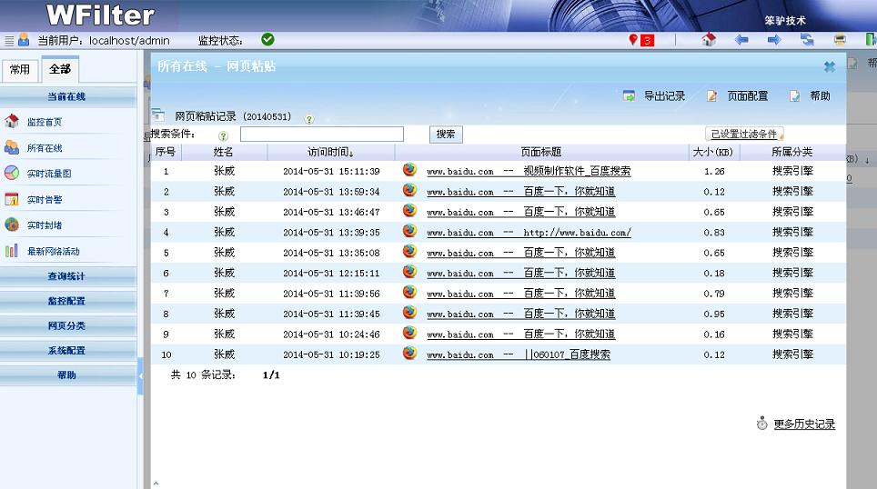
Task: Click the blue forward arrow icon
Action: 774,40
